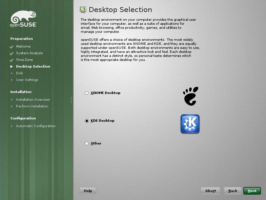This screenshot has width=266, height=200.
Task: Click the Automatic Configuration step
Action: (x=36, y=126)
